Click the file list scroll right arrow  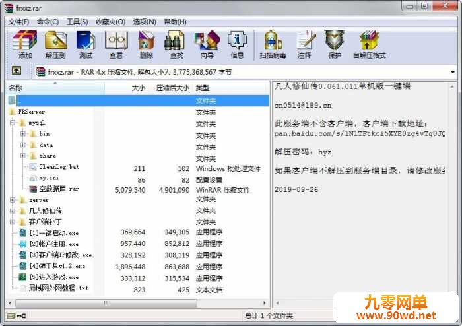pyautogui.click(x=264, y=303)
